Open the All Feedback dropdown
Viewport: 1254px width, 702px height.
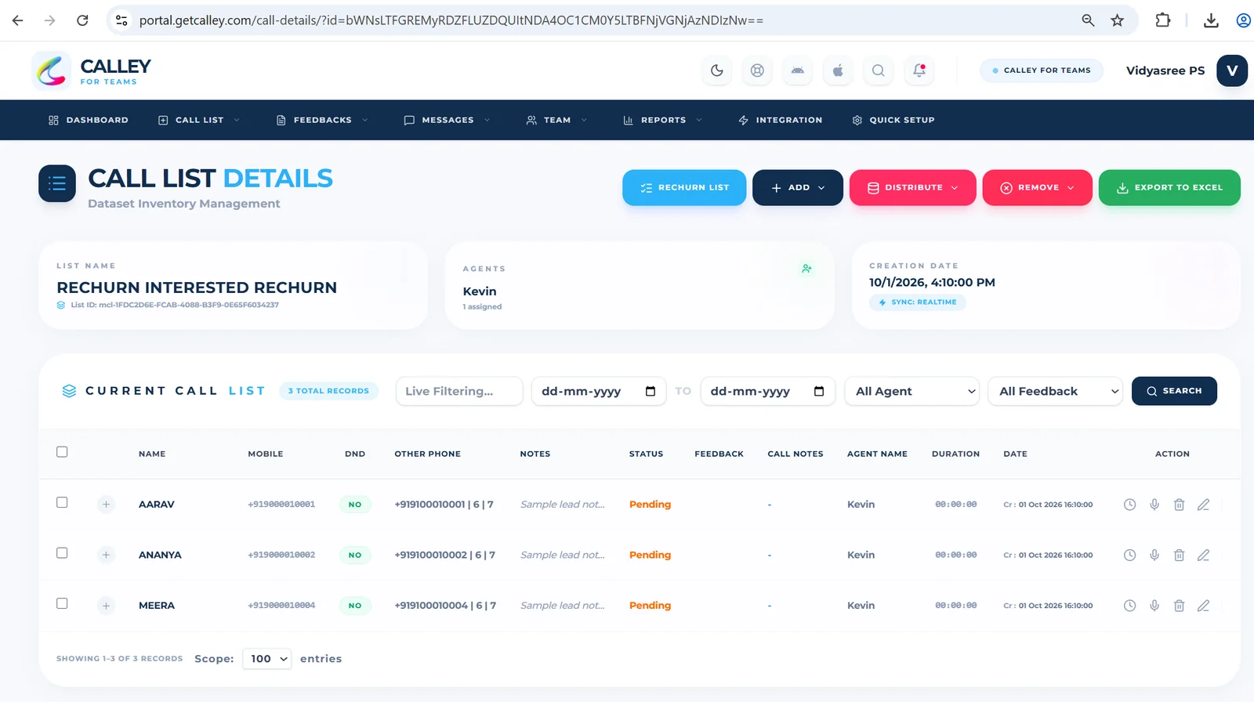coord(1056,391)
